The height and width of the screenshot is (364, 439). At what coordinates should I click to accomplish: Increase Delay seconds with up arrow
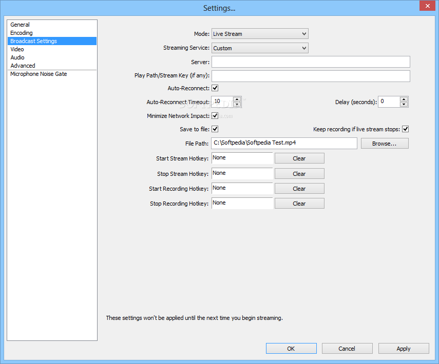point(404,99)
